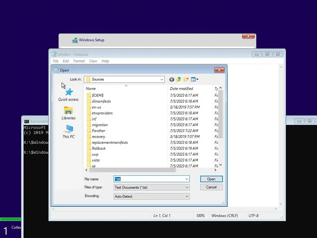The height and width of the screenshot is (238, 317).
Task: Select Quick access in the places bar
Action: (68, 95)
